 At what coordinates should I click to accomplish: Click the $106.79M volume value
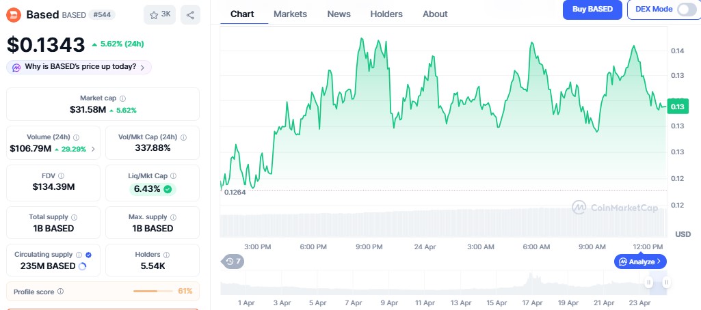pyautogui.click(x=30, y=149)
